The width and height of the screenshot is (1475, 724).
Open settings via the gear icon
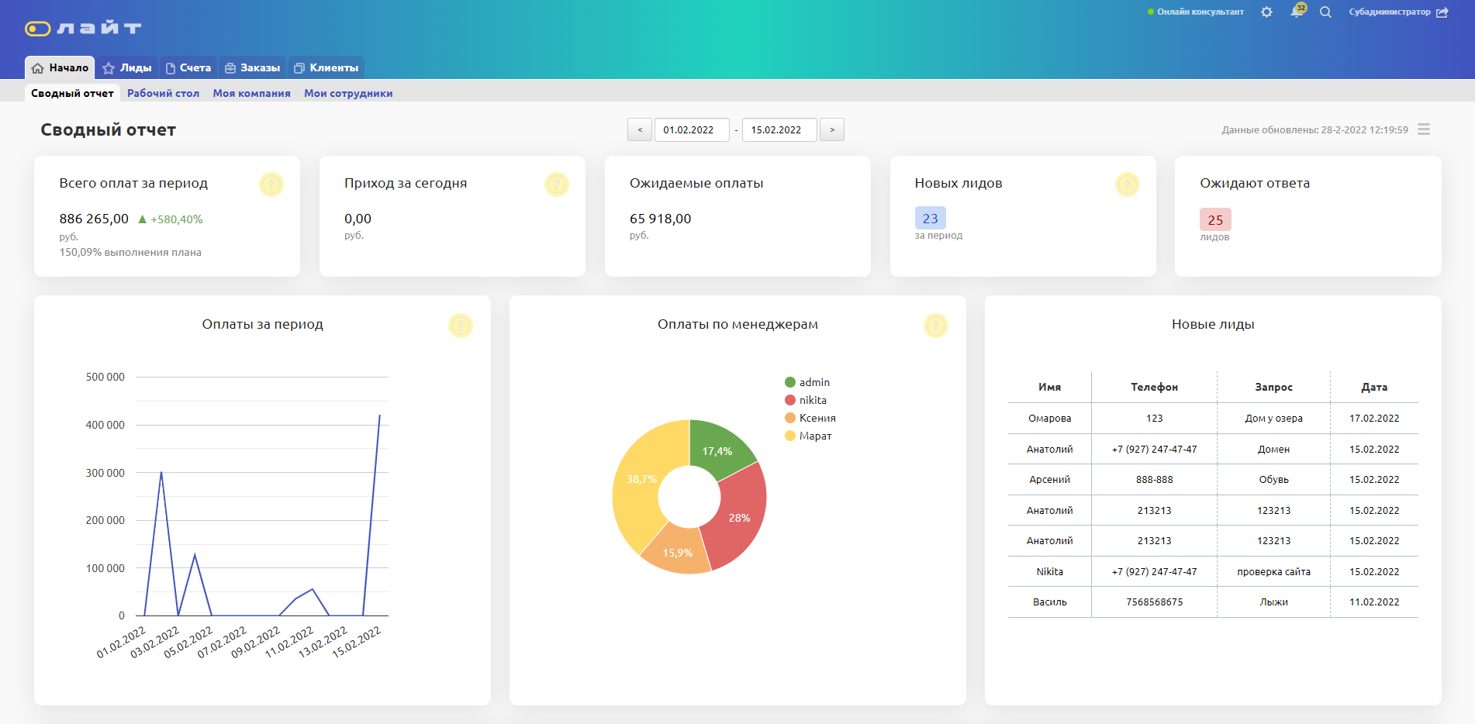point(1266,12)
